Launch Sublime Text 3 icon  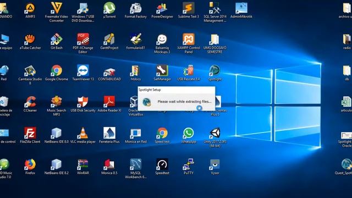[x=189, y=8]
